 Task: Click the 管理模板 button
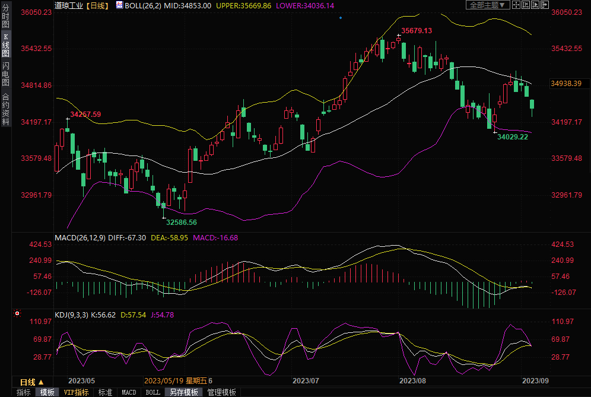pos(221,392)
